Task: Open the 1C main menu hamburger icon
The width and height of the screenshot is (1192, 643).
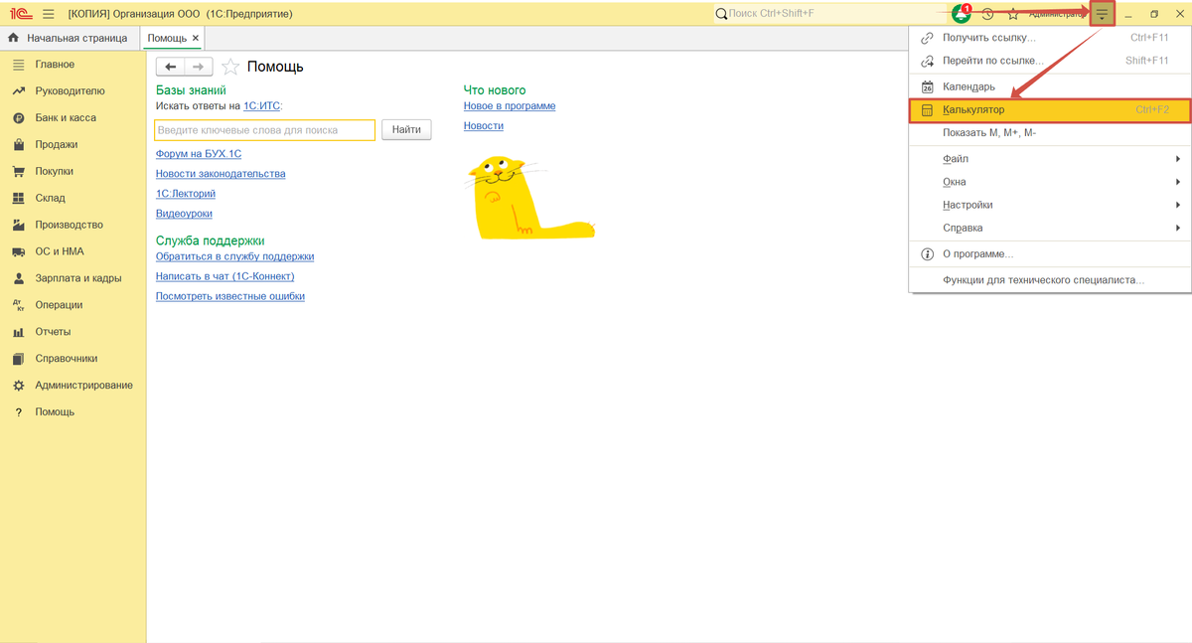Action: click(48, 14)
